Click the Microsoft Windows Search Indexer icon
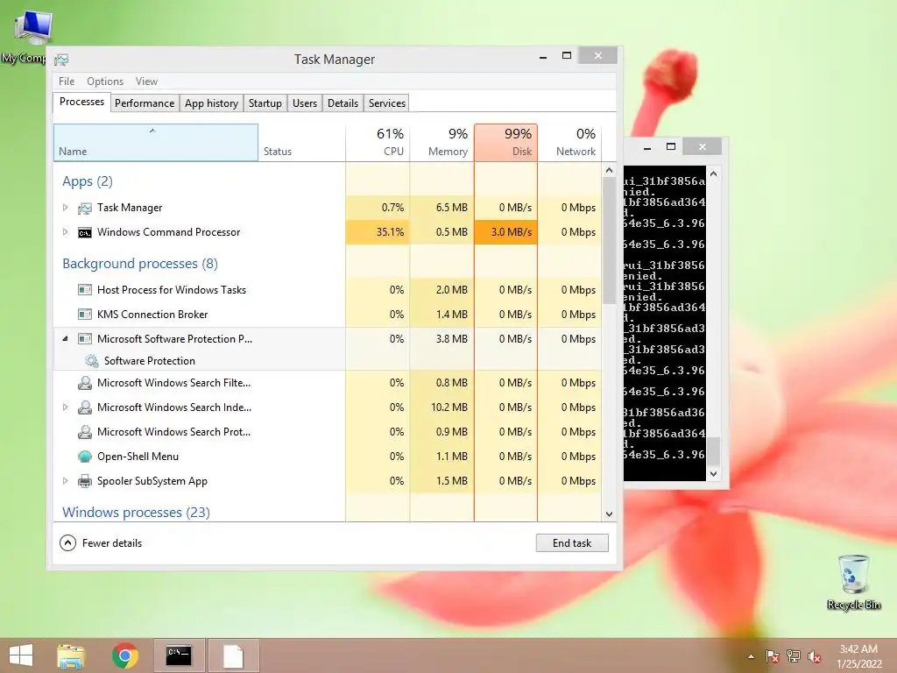The image size is (897, 673). click(x=85, y=407)
